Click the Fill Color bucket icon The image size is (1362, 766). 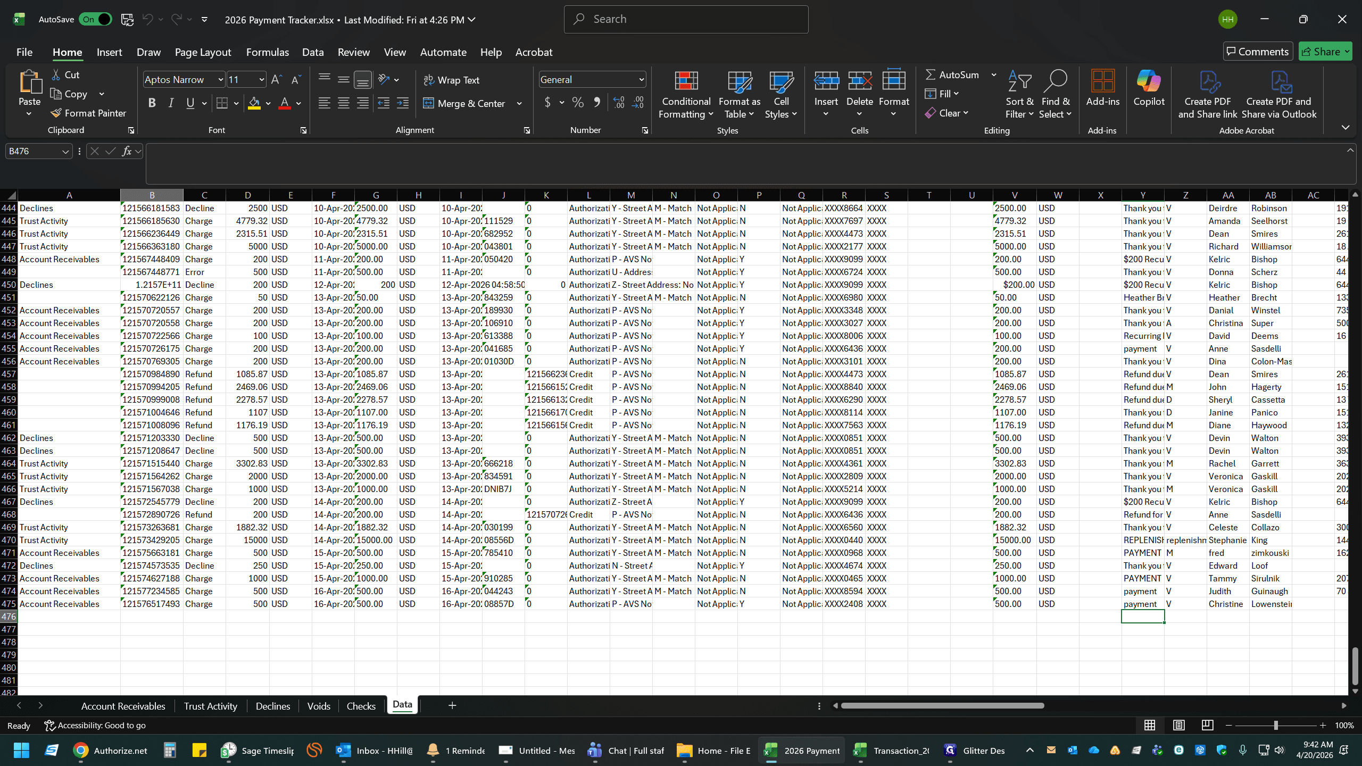click(x=254, y=103)
